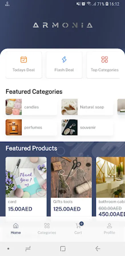Open Todays Deal calendar icon
Image resolution: width=125 pixels, height=256 pixels.
pos(24,60)
